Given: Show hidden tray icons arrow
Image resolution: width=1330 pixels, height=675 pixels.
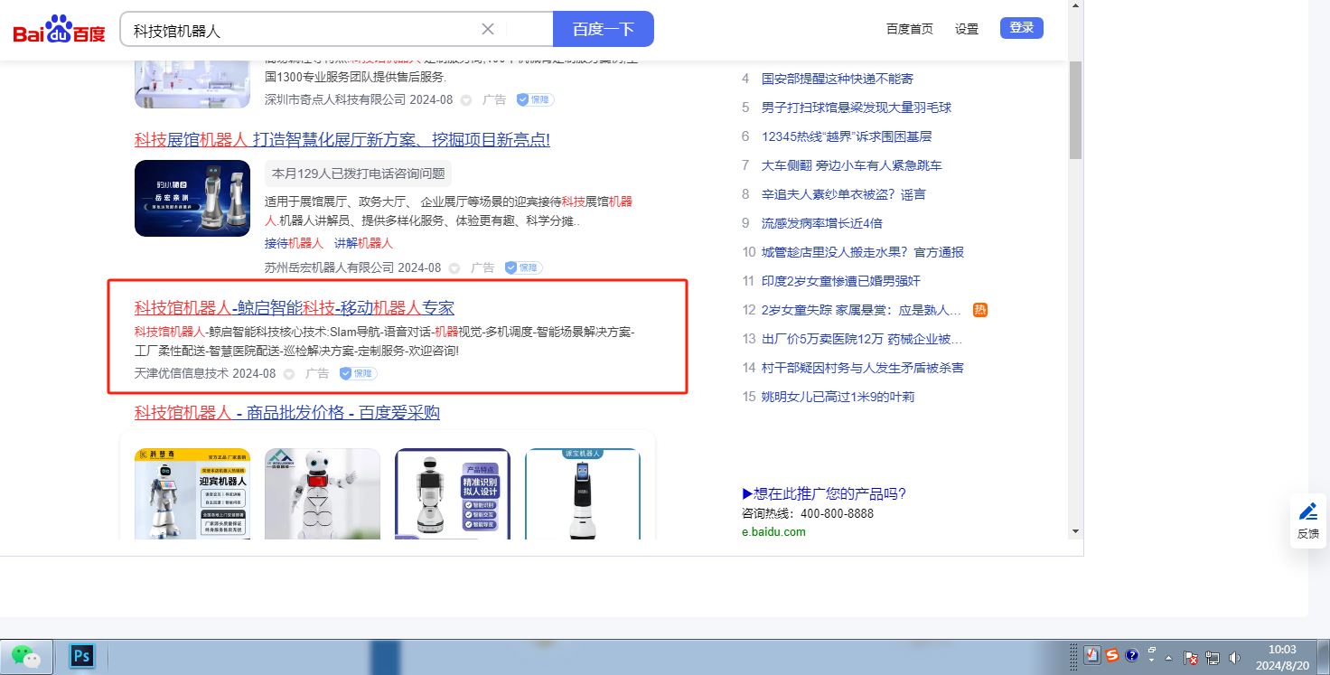Looking at the screenshot, I should click(1169, 658).
